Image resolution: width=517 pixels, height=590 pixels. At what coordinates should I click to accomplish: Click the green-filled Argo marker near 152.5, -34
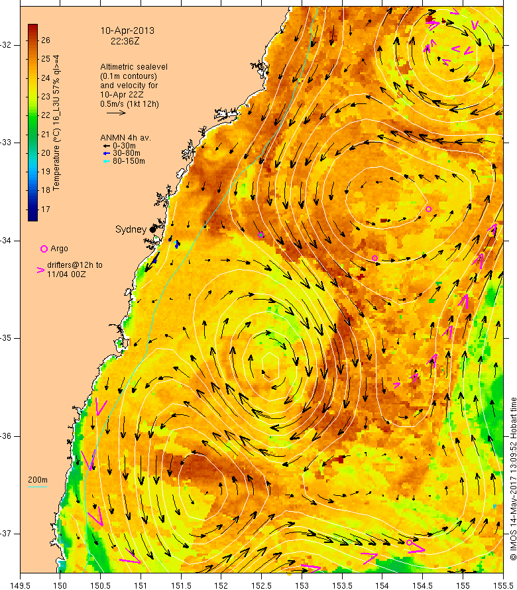click(x=260, y=235)
